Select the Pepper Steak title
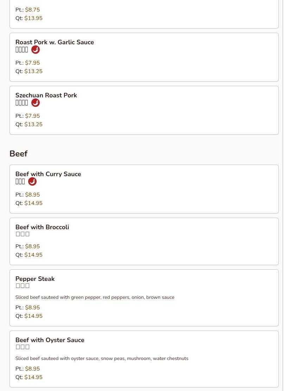The width and height of the screenshot is (290, 391). (x=35, y=279)
